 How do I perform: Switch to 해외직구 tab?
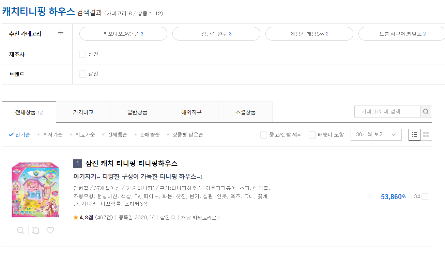pos(191,112)
